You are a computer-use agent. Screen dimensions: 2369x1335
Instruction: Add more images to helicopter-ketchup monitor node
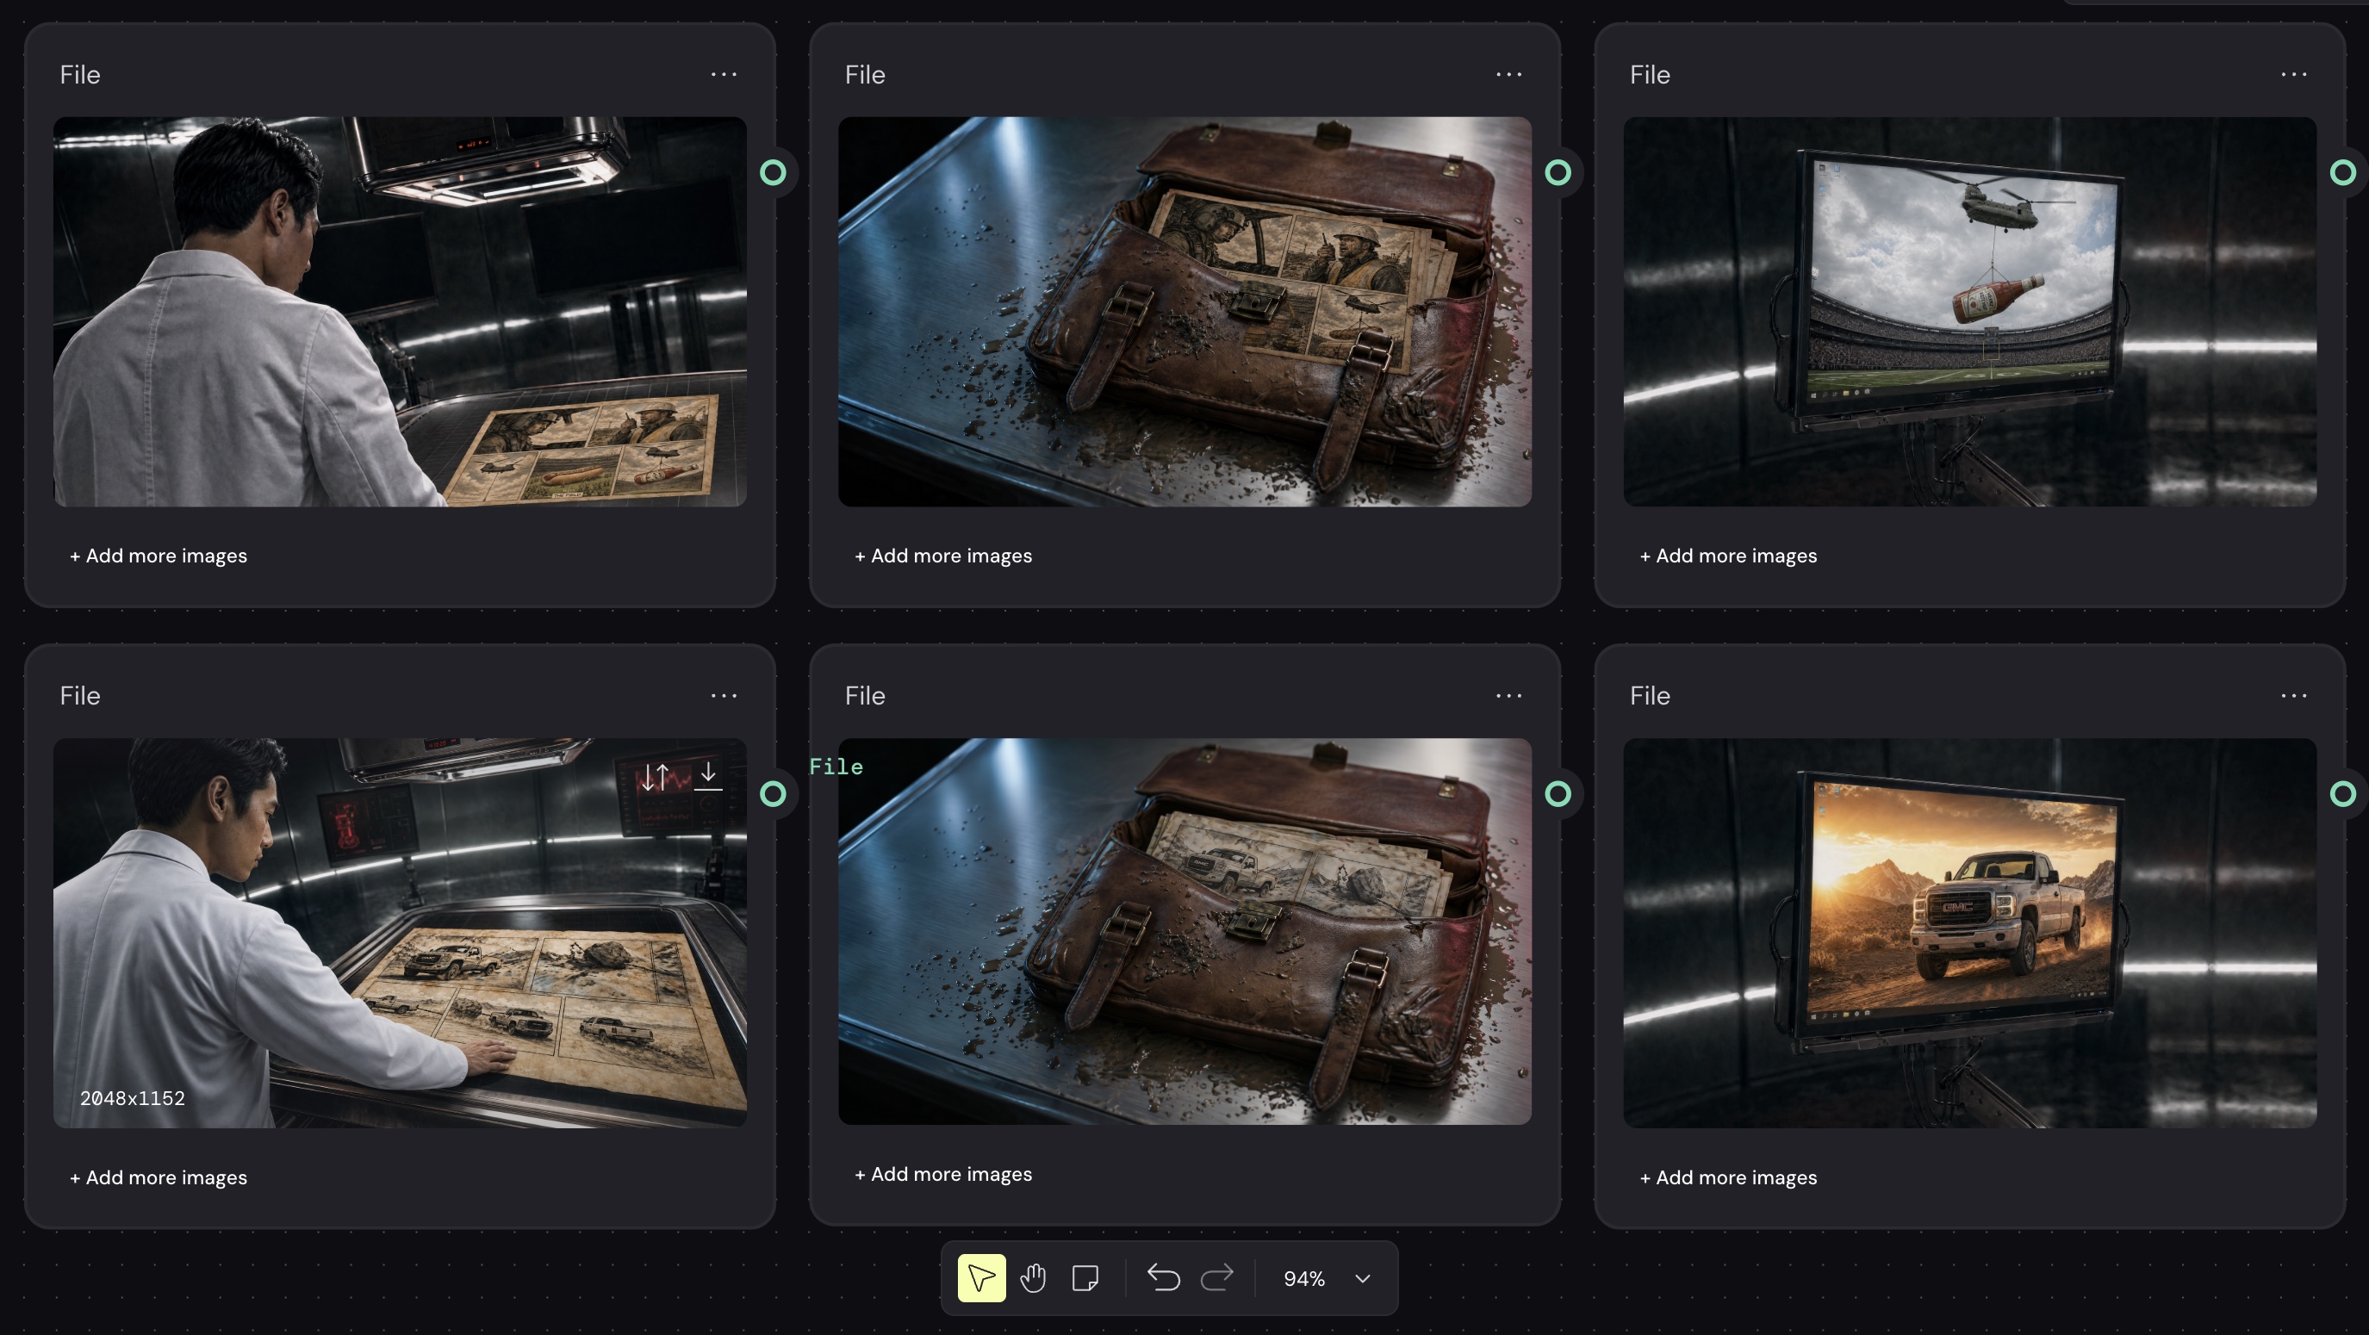1728,556
